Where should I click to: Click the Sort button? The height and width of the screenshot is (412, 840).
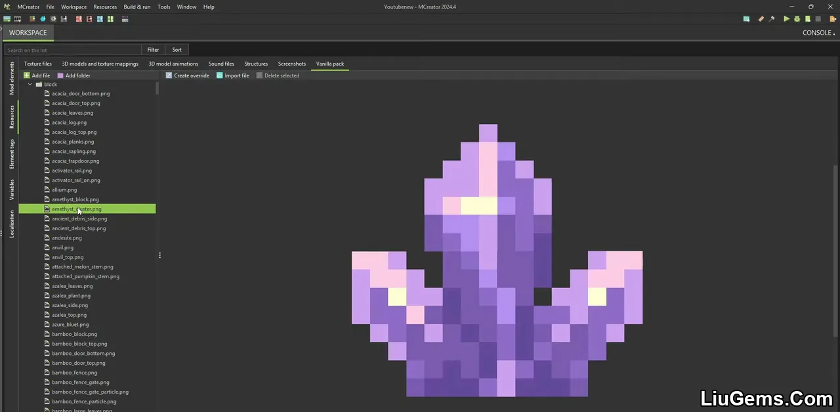point(177,50)
